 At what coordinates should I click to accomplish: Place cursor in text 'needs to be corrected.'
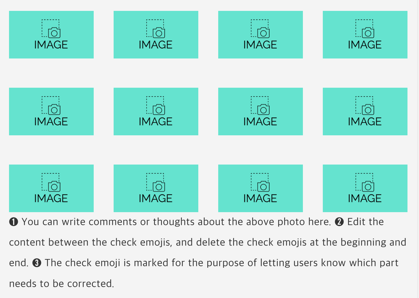pyautogui.click(x=62, y=284)
